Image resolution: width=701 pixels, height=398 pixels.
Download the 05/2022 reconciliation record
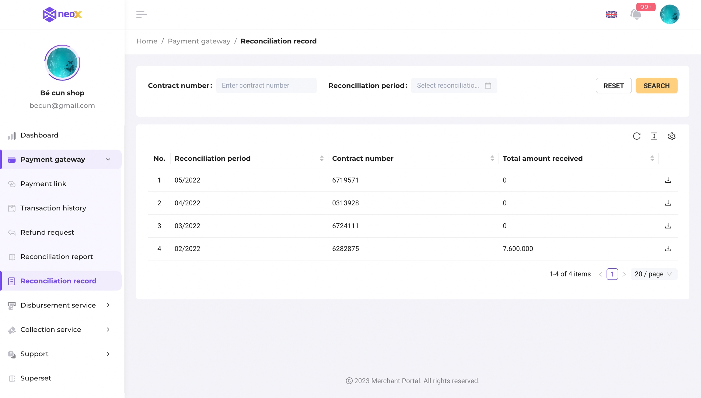[668, 180]
